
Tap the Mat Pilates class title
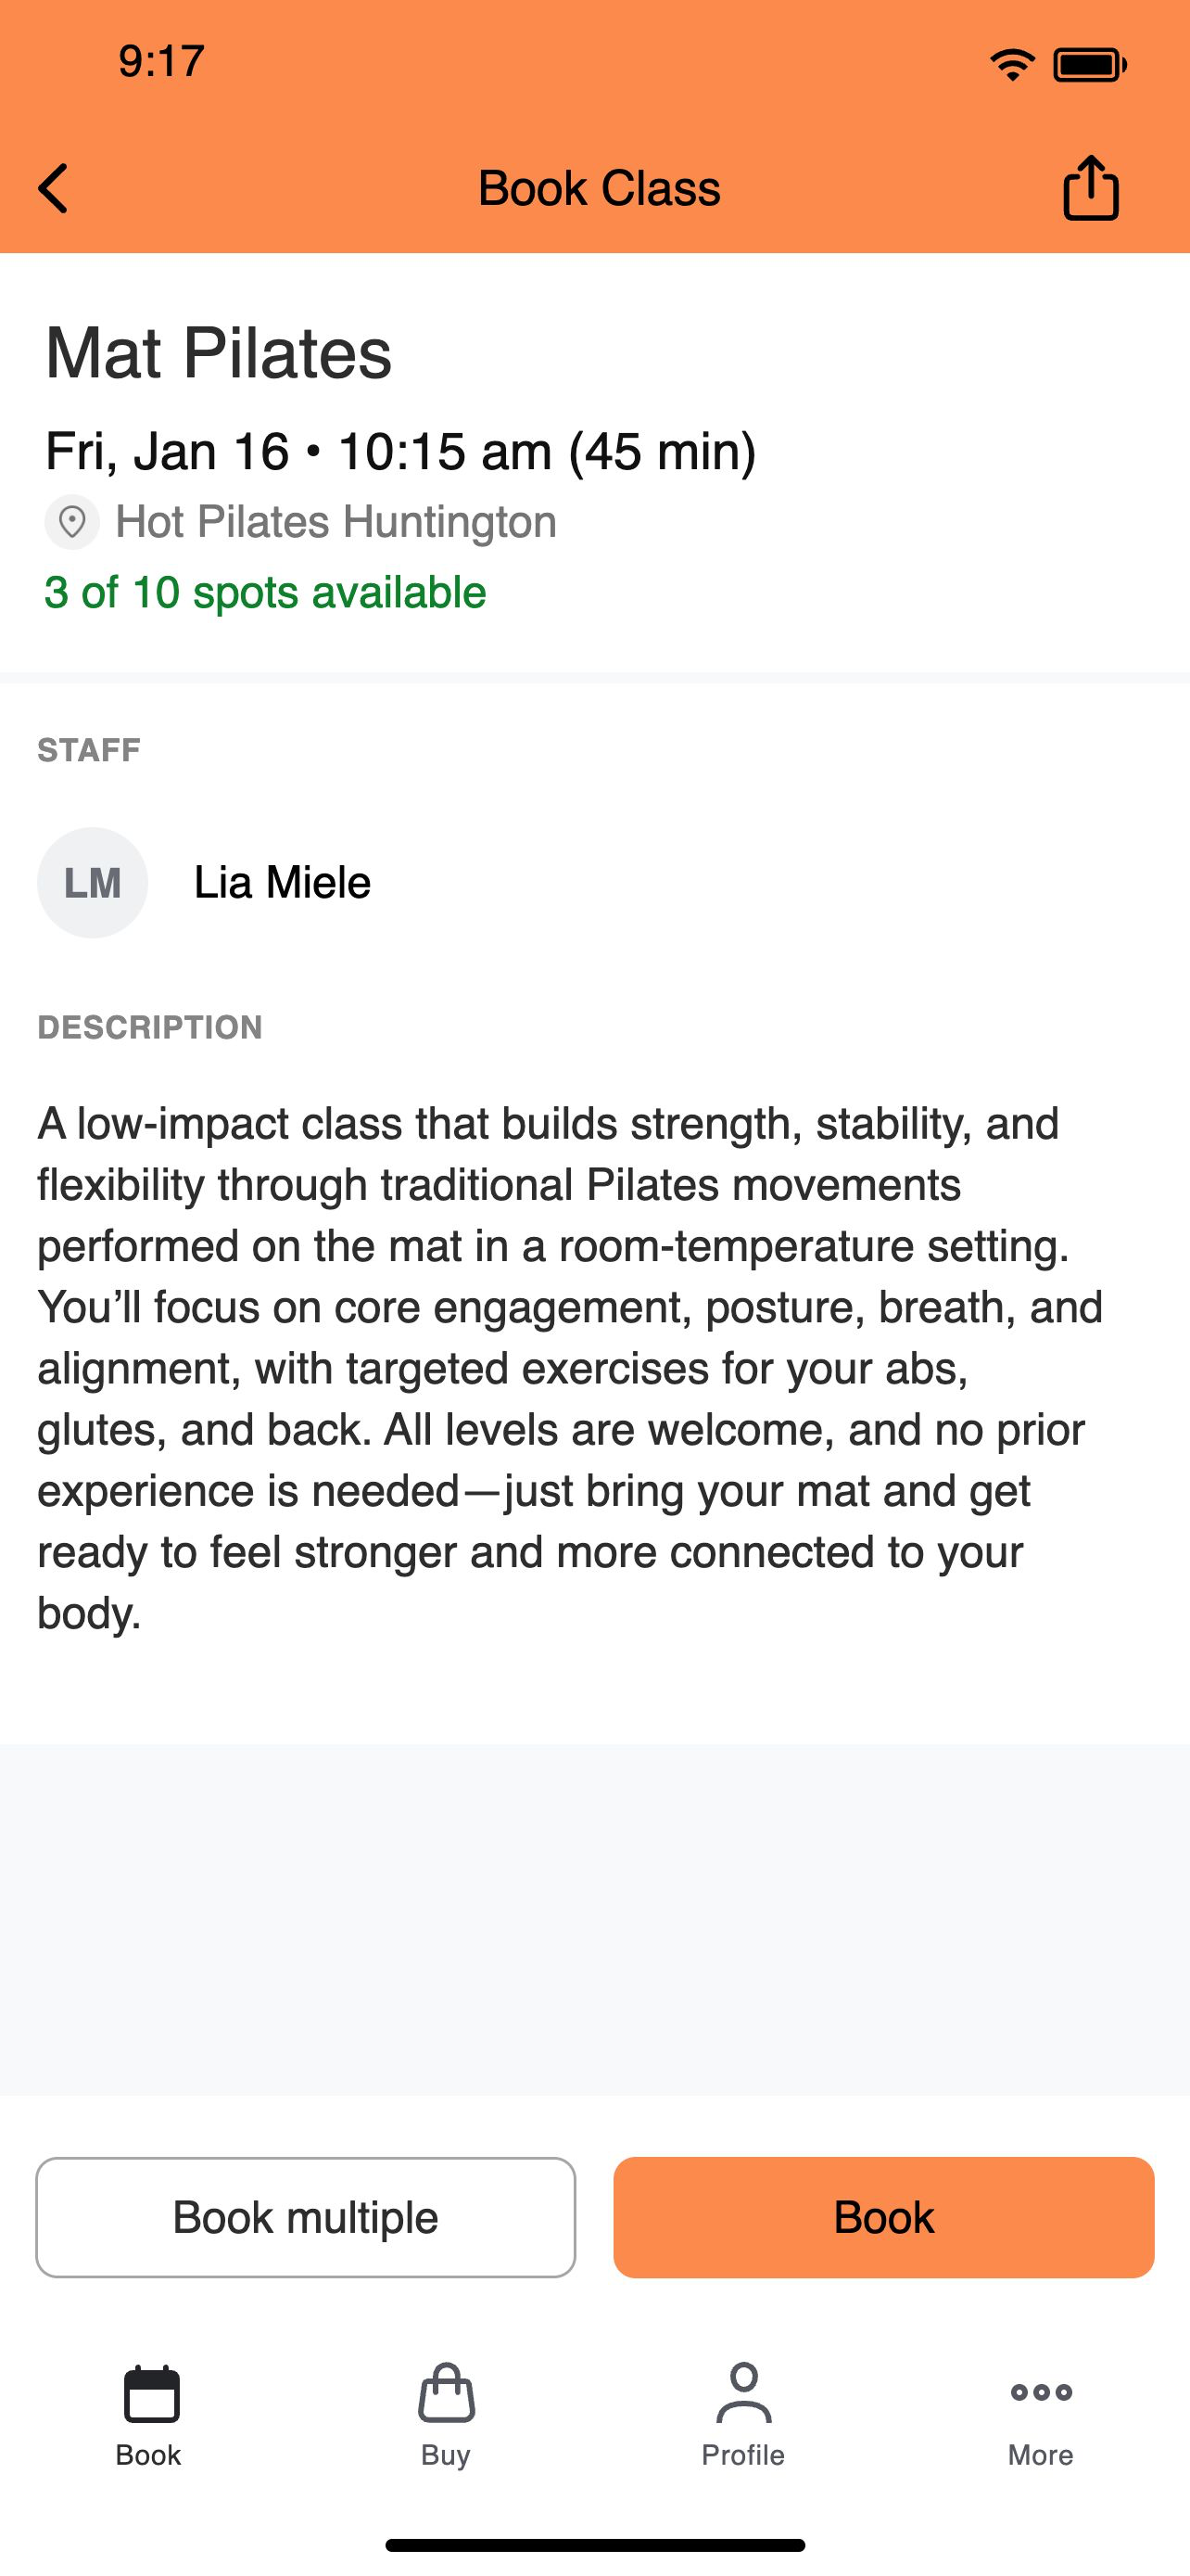pos(219,353)
